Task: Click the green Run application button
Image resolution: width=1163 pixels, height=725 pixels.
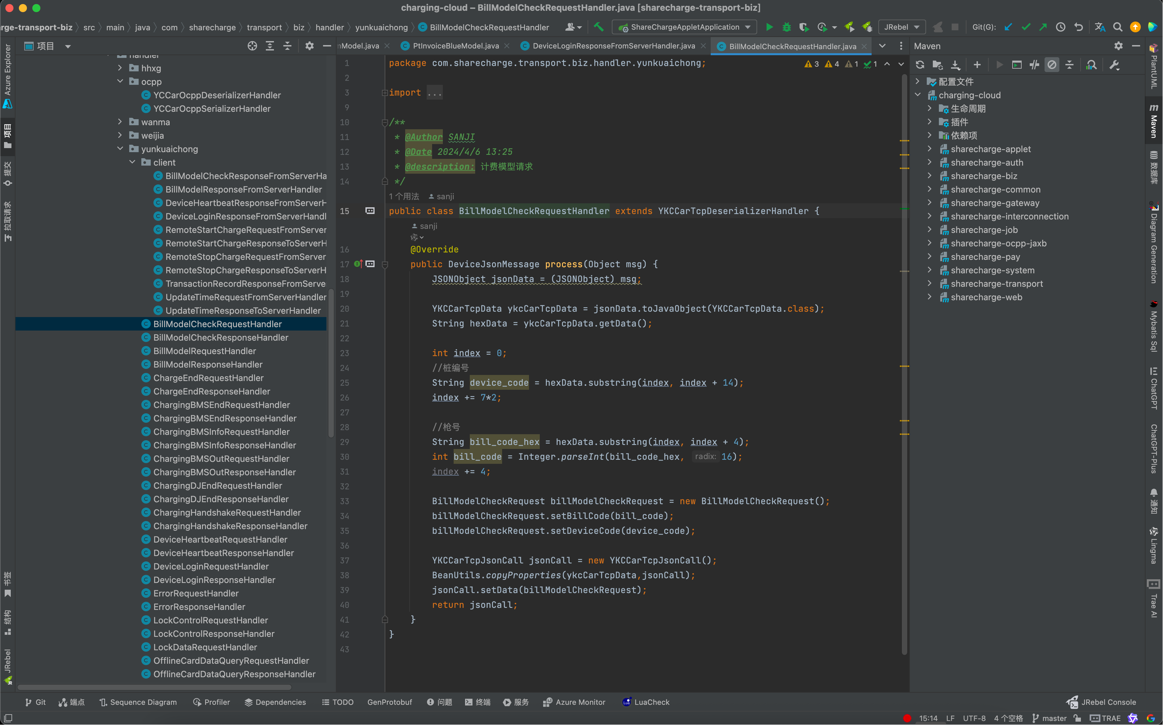Action: [769, 27]
